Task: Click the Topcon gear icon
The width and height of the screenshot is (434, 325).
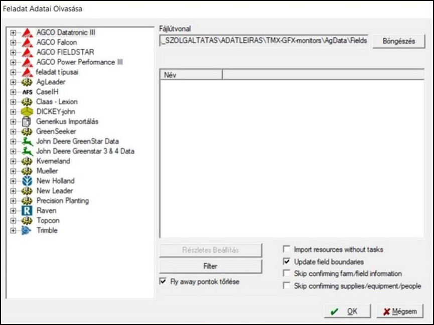Action: (27, 221)
